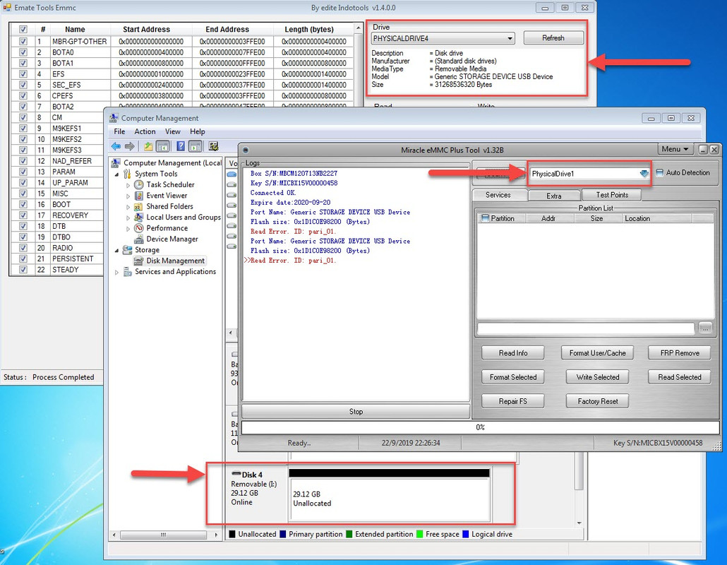The image size is (727, 565).
Task: Expand the Event Viewer tree node
Action: pyautogui.click(x=128, y=196)
